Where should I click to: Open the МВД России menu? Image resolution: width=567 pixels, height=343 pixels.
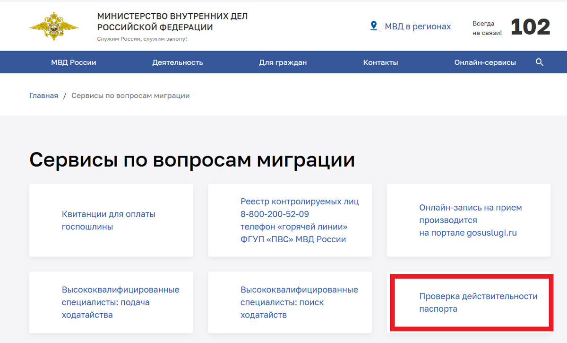74,62
